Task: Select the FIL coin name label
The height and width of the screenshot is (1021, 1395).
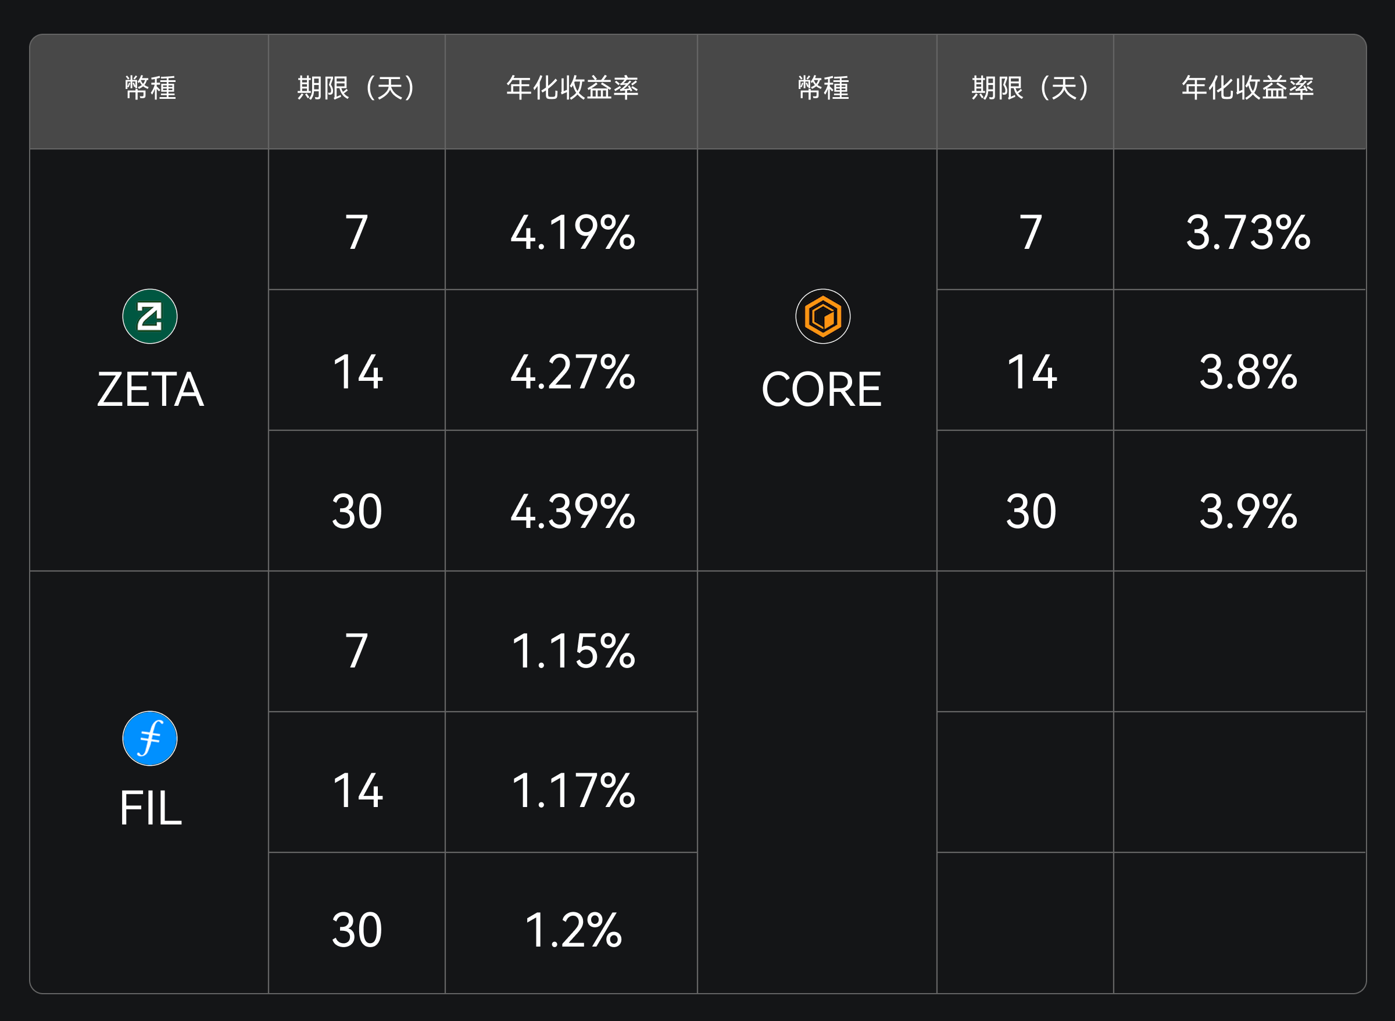Action: coord(150,808)
